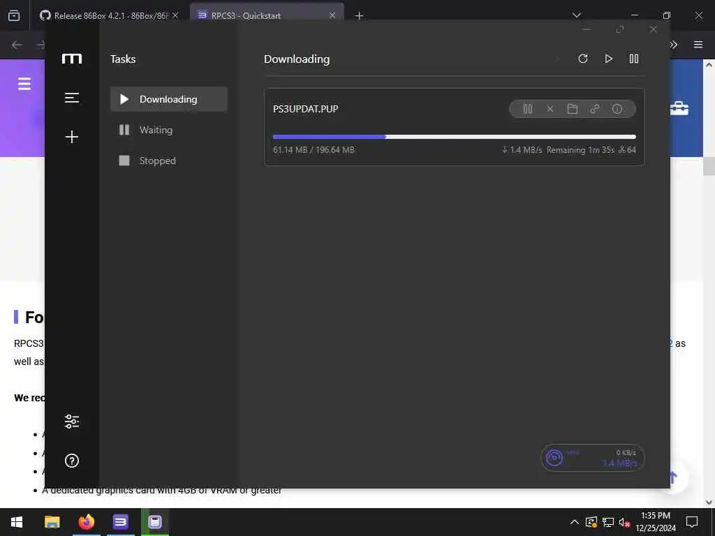Pause all tasks in header
715x536 pixels.
click(634, 59)
